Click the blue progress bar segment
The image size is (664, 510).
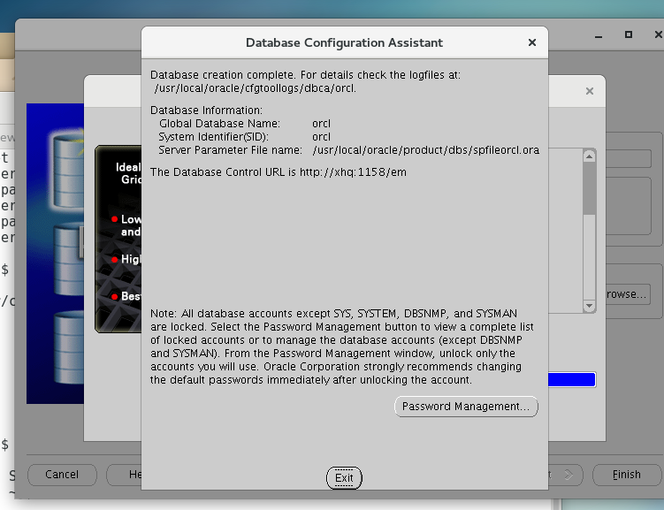tap(572, 380)
